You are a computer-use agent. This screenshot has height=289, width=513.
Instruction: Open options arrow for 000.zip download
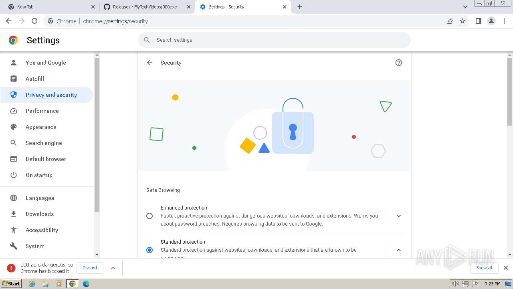113,268
